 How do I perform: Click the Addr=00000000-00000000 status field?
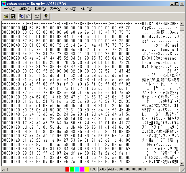coord(126,169)
